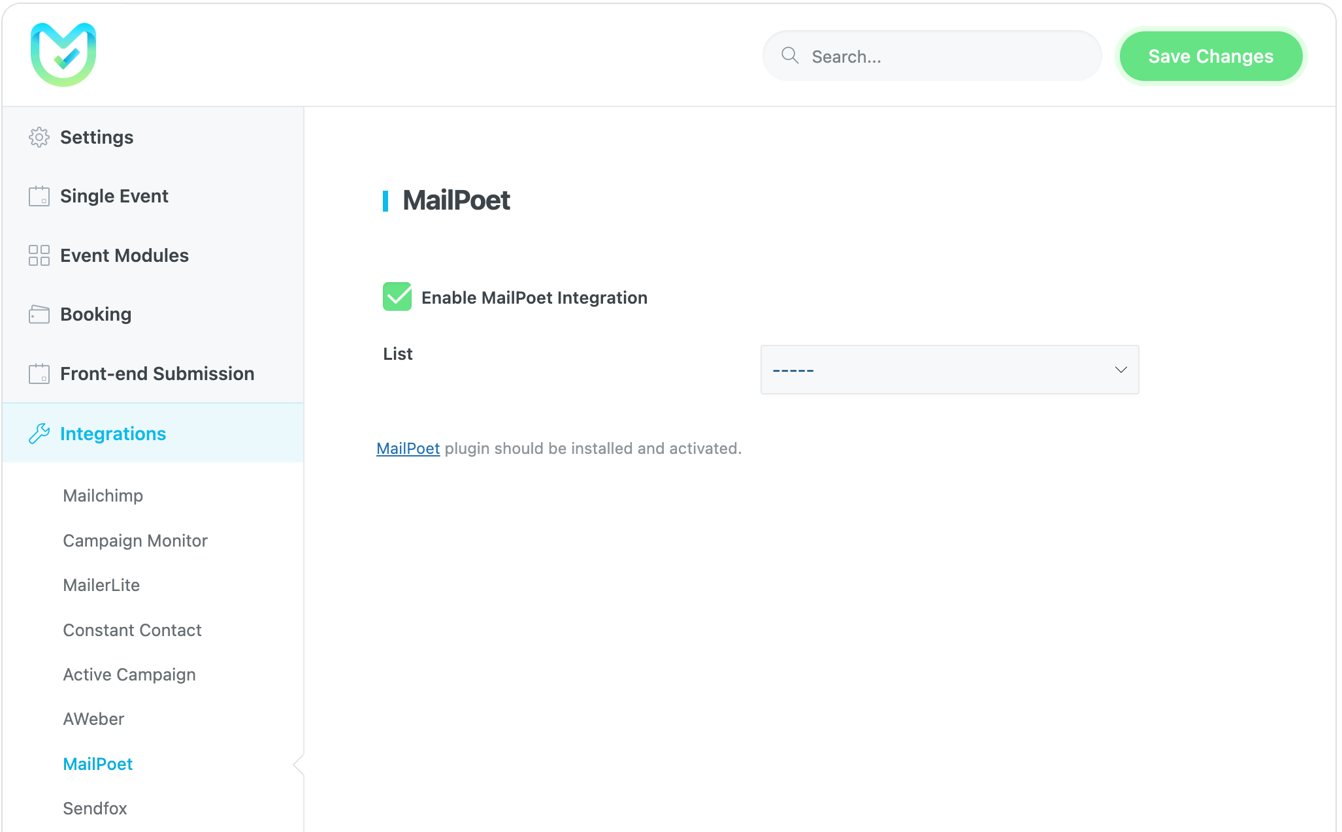Open Active Campaign integration page
Screen dimensions: 1342x832
pyautogui.click(x=129, y=675)
